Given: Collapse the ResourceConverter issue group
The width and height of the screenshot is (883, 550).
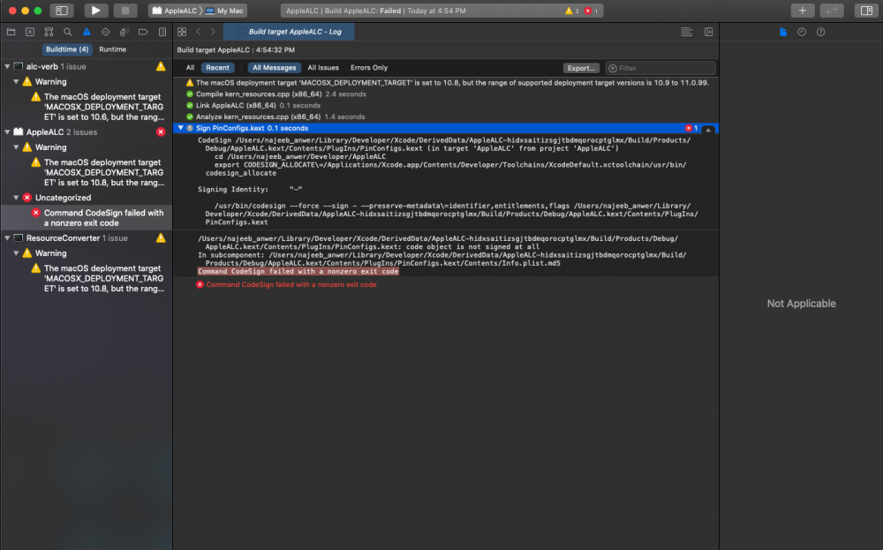Looking at the screenshot, I should (x=7, y=238).
